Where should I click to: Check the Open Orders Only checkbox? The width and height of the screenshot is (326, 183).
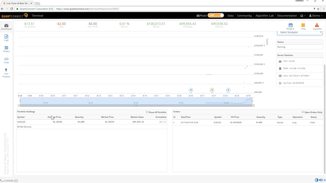(303, 112)
